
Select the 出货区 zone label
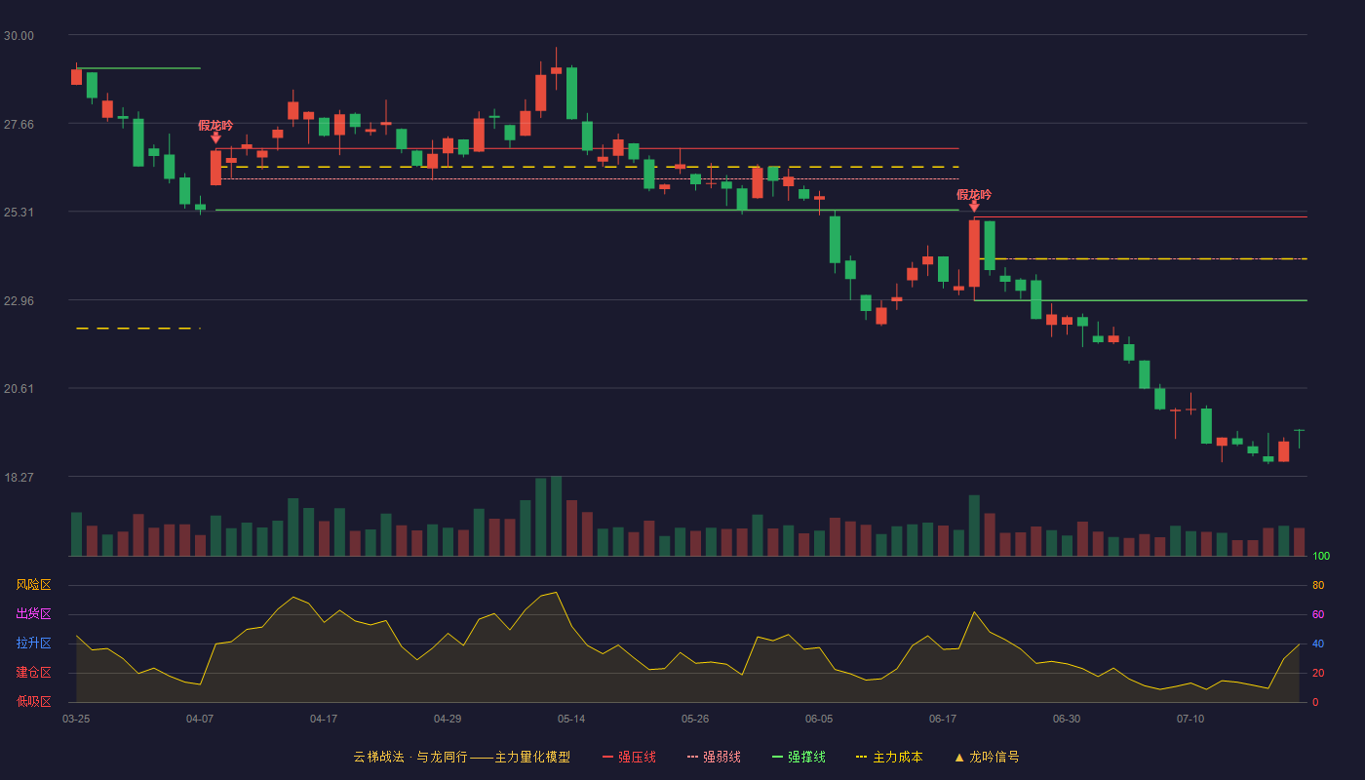click(x=33, y=614)
